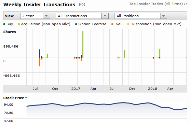The image size is (191, 124).
Task: Click the green acquisition bar in February 2018
Action: (x=160, y=53)
